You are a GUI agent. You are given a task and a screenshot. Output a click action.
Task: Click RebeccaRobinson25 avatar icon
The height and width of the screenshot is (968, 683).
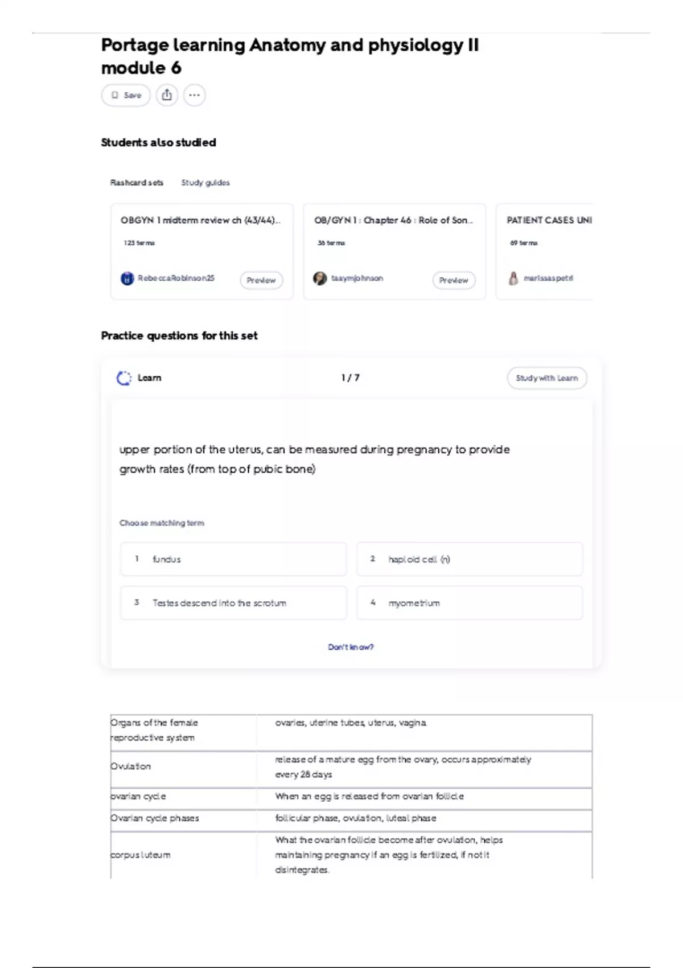(127, 278)
